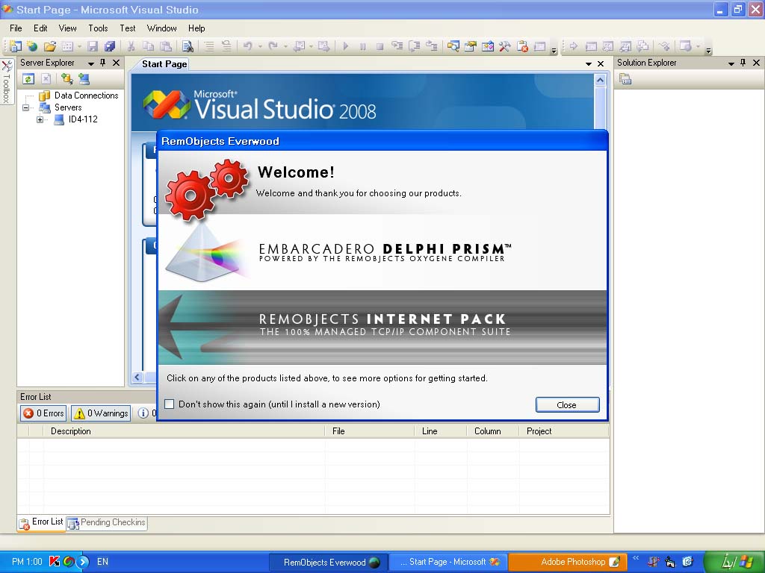This screenshot has height=573, width=765.
Task: Click the Connect to Server icon
Action: 84,79
